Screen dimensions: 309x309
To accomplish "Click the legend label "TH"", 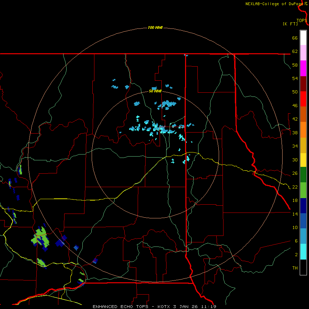I will (x=295, y=268).
